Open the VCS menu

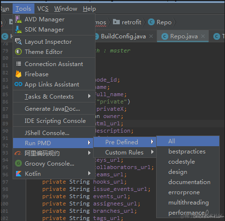pyautogui.click(x=43, y=9)
